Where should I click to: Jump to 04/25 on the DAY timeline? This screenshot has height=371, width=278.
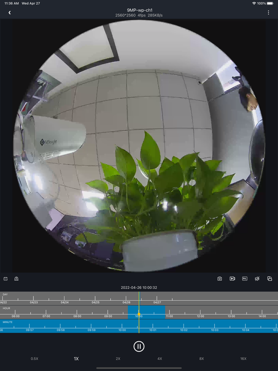point(95,302)
